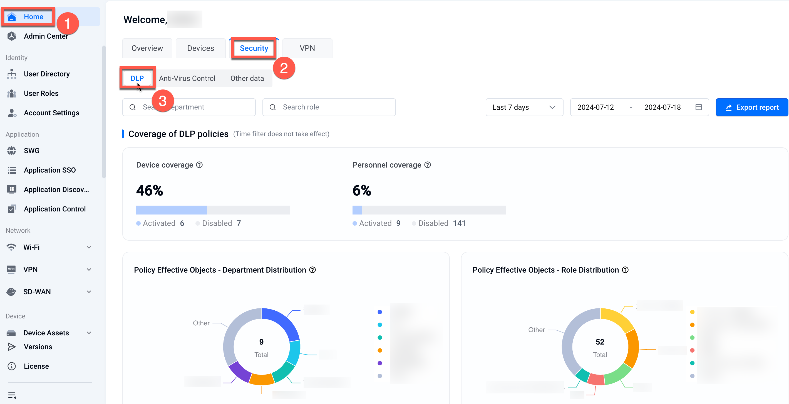This screenshot has width=789, height=404.
Task: Switch to the Anti-Virus Control tab
Action: coord(187,78)
